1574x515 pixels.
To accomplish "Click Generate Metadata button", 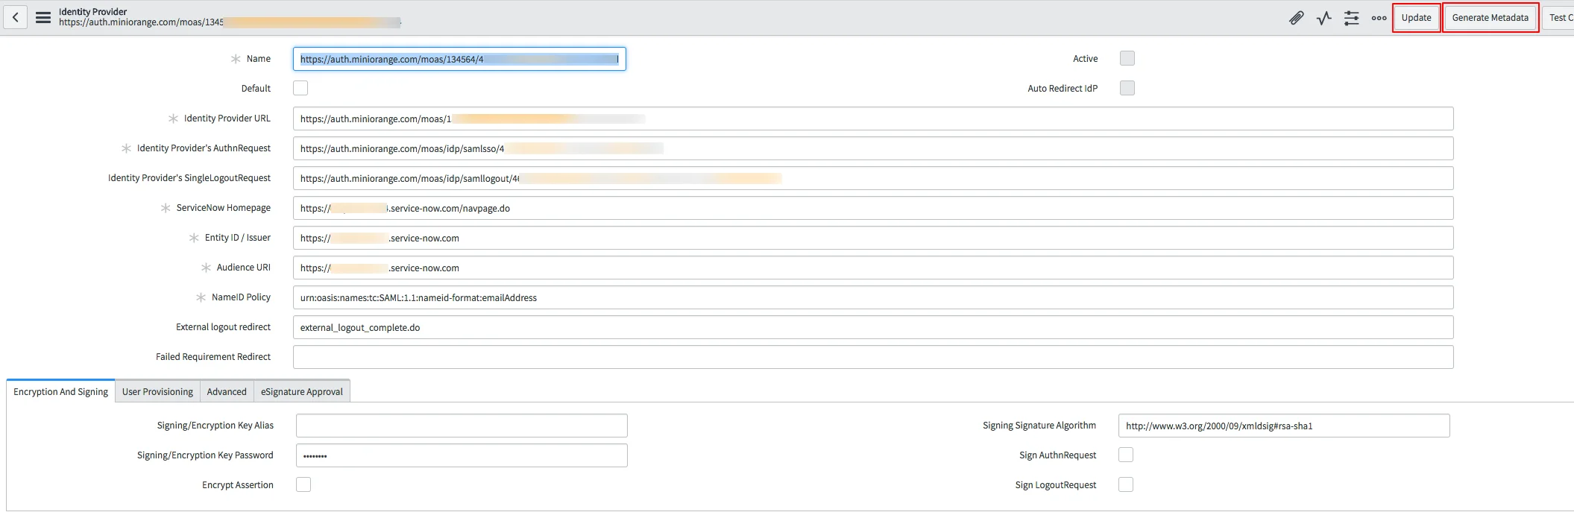I will [x=1490, y=18].
